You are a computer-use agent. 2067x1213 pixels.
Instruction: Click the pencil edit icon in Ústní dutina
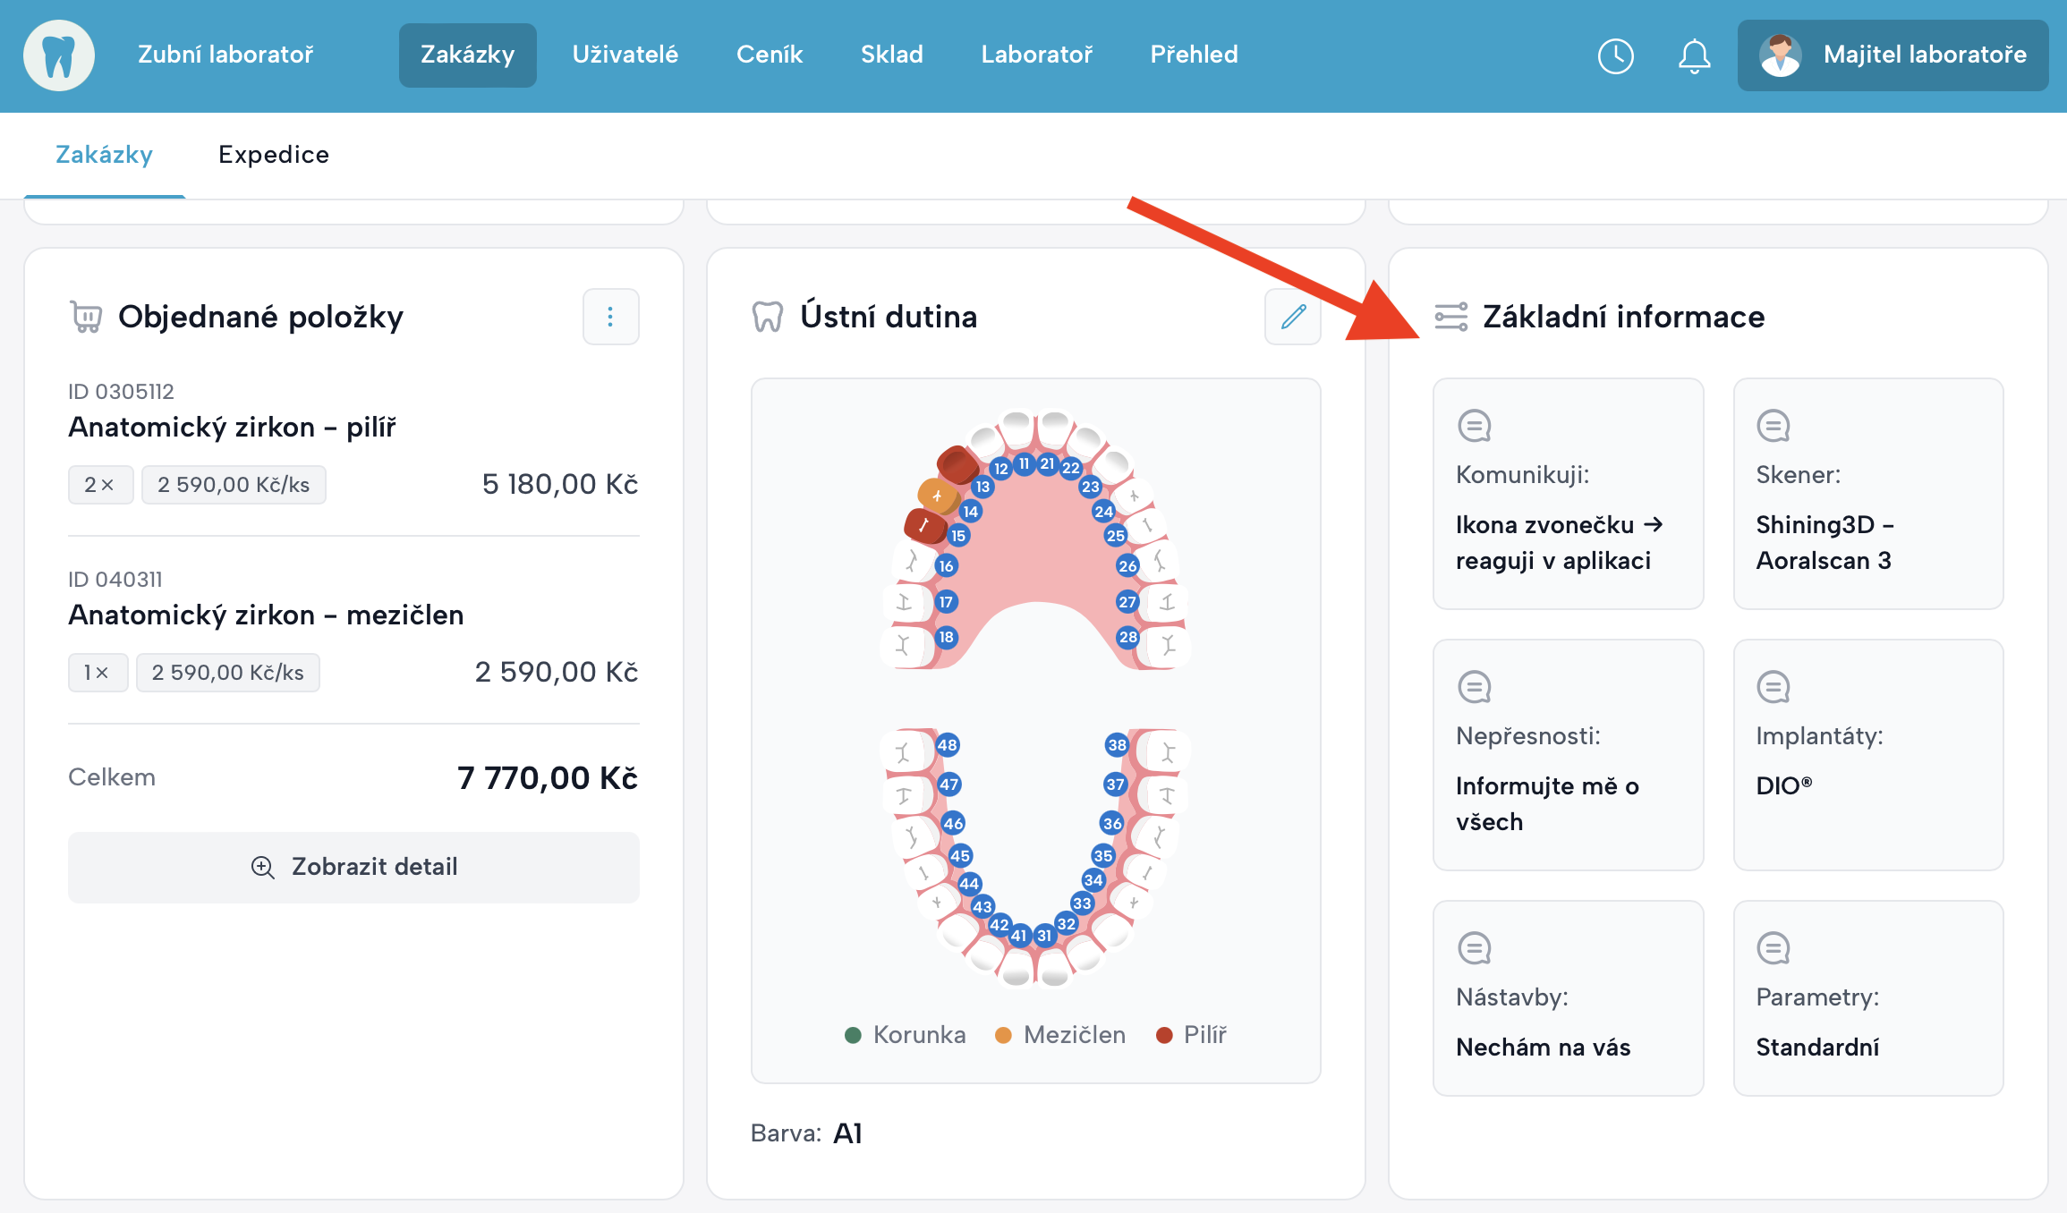point(1293,317)
